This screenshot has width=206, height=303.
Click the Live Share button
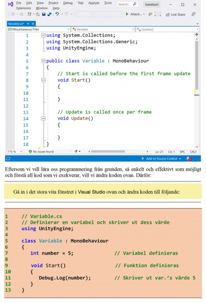tap(176, 15)
